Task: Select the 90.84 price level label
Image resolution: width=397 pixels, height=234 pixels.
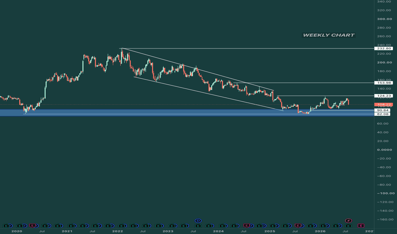Action: coord(383,110)
